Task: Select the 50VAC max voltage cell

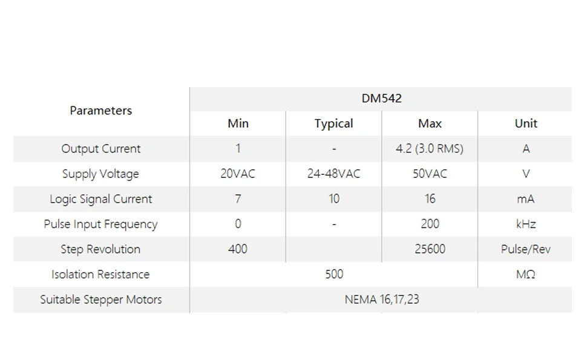Action: (x=430, y=174)
